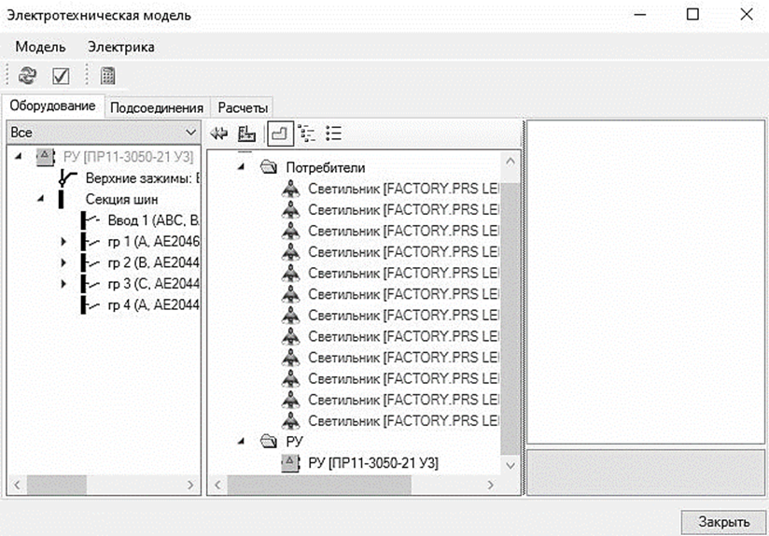Viewport: 769px width, 536px height.
Task: Open the Все filter dropdown
Action: click(191, 134)
